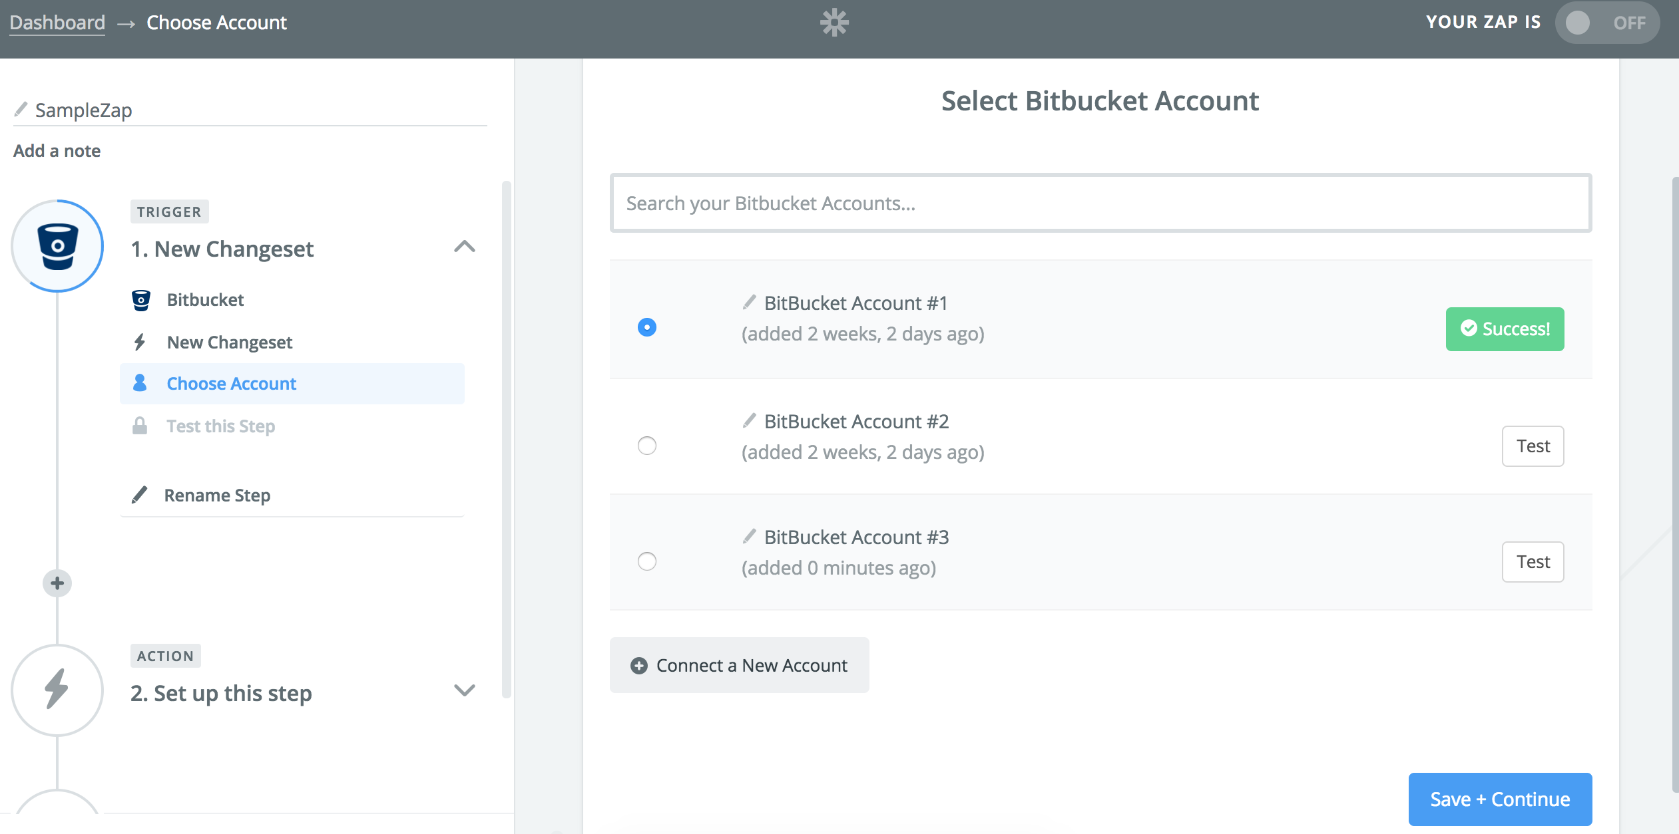1679x834 pixels.
Task: Click lightning bolt icon beside New Changeset
Action: click(140, 342)
